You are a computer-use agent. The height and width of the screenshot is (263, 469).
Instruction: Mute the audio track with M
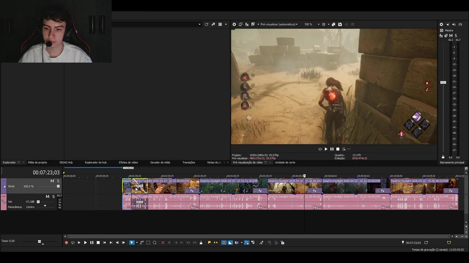47,197
